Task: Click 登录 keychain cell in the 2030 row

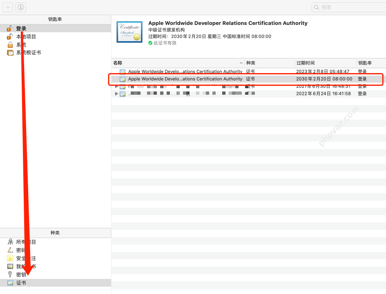Action: 362,79
